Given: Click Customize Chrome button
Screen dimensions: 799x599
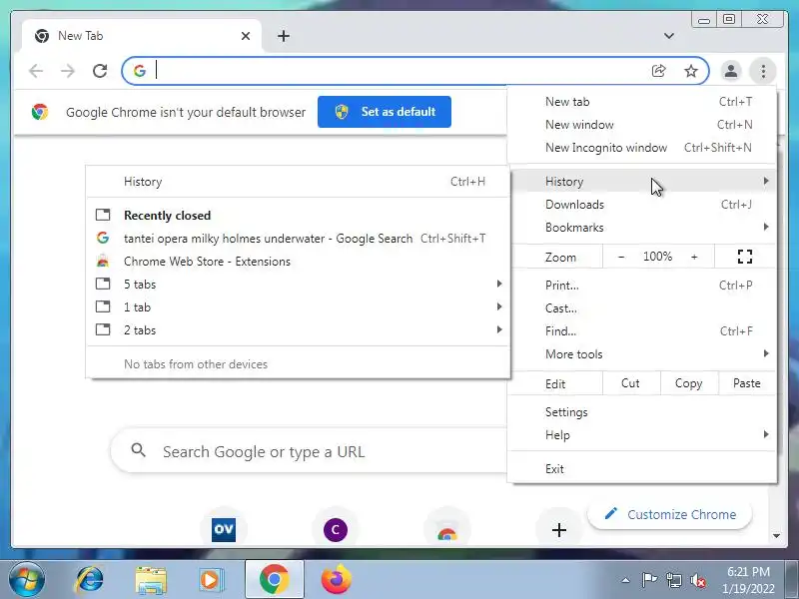Looking at the screenshot, I should click(669, 514).
